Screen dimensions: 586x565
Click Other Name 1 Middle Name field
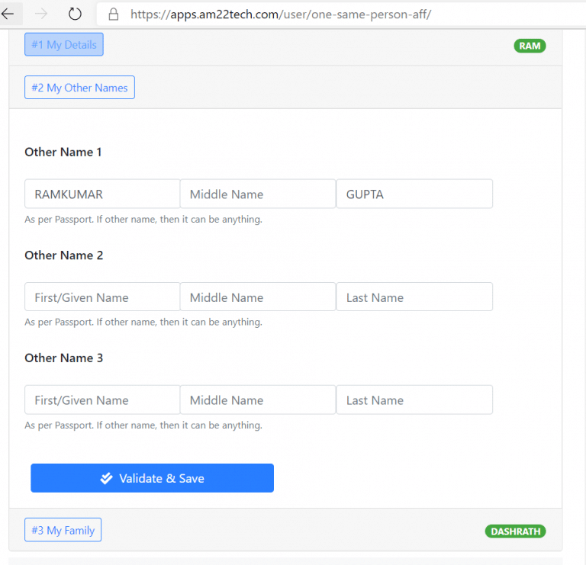[258, 194]
